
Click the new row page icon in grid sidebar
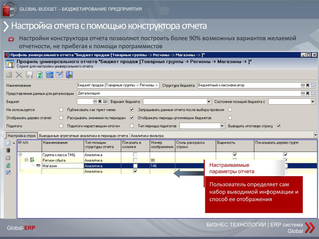(8, 143)
